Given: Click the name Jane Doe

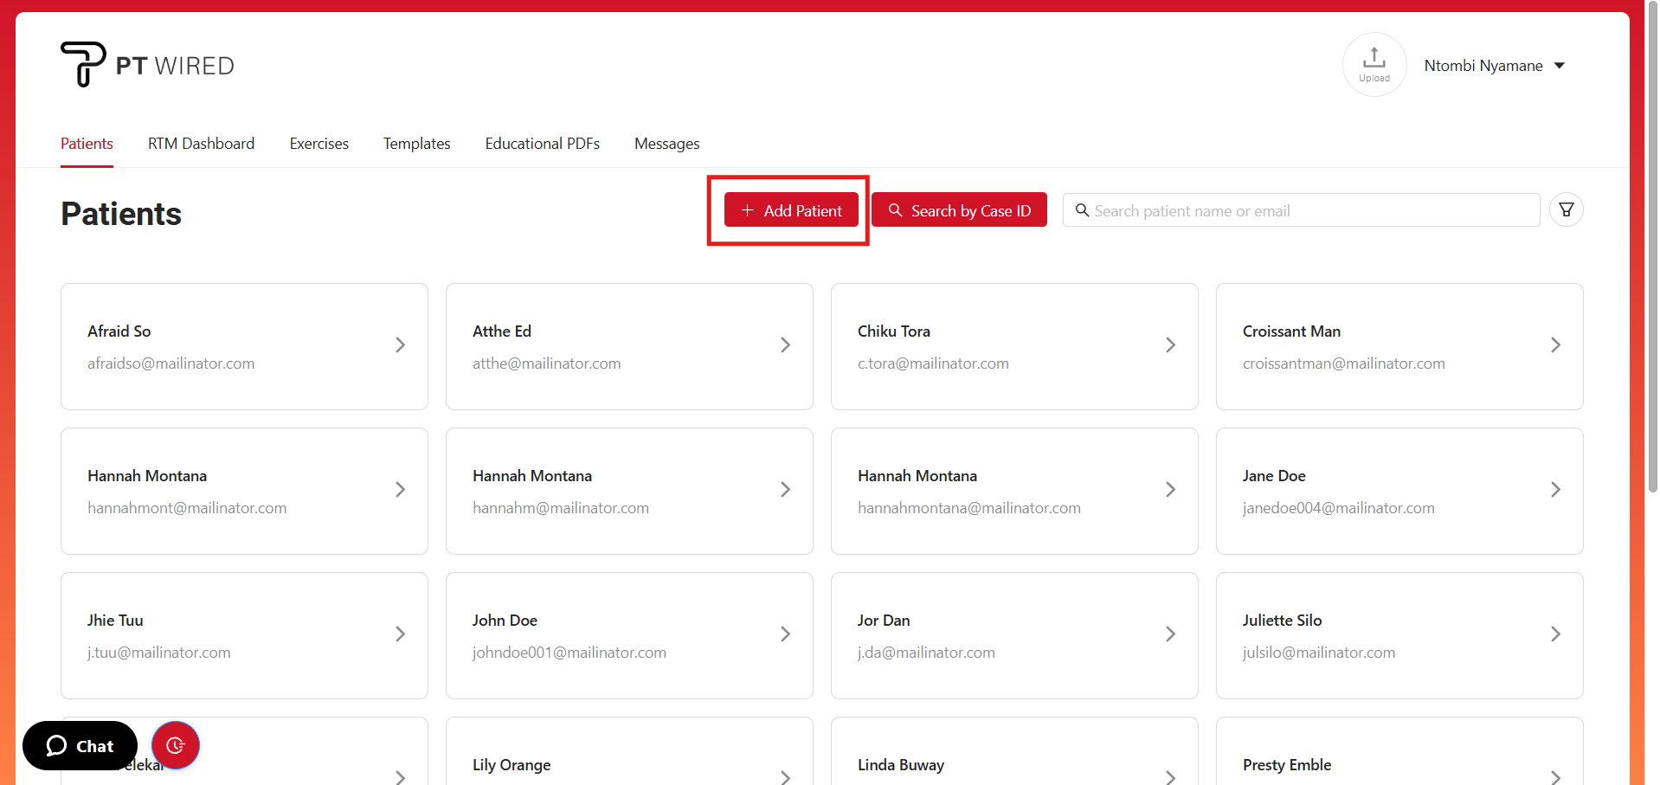Looking at the screenshot, I should coord(1274,476).
